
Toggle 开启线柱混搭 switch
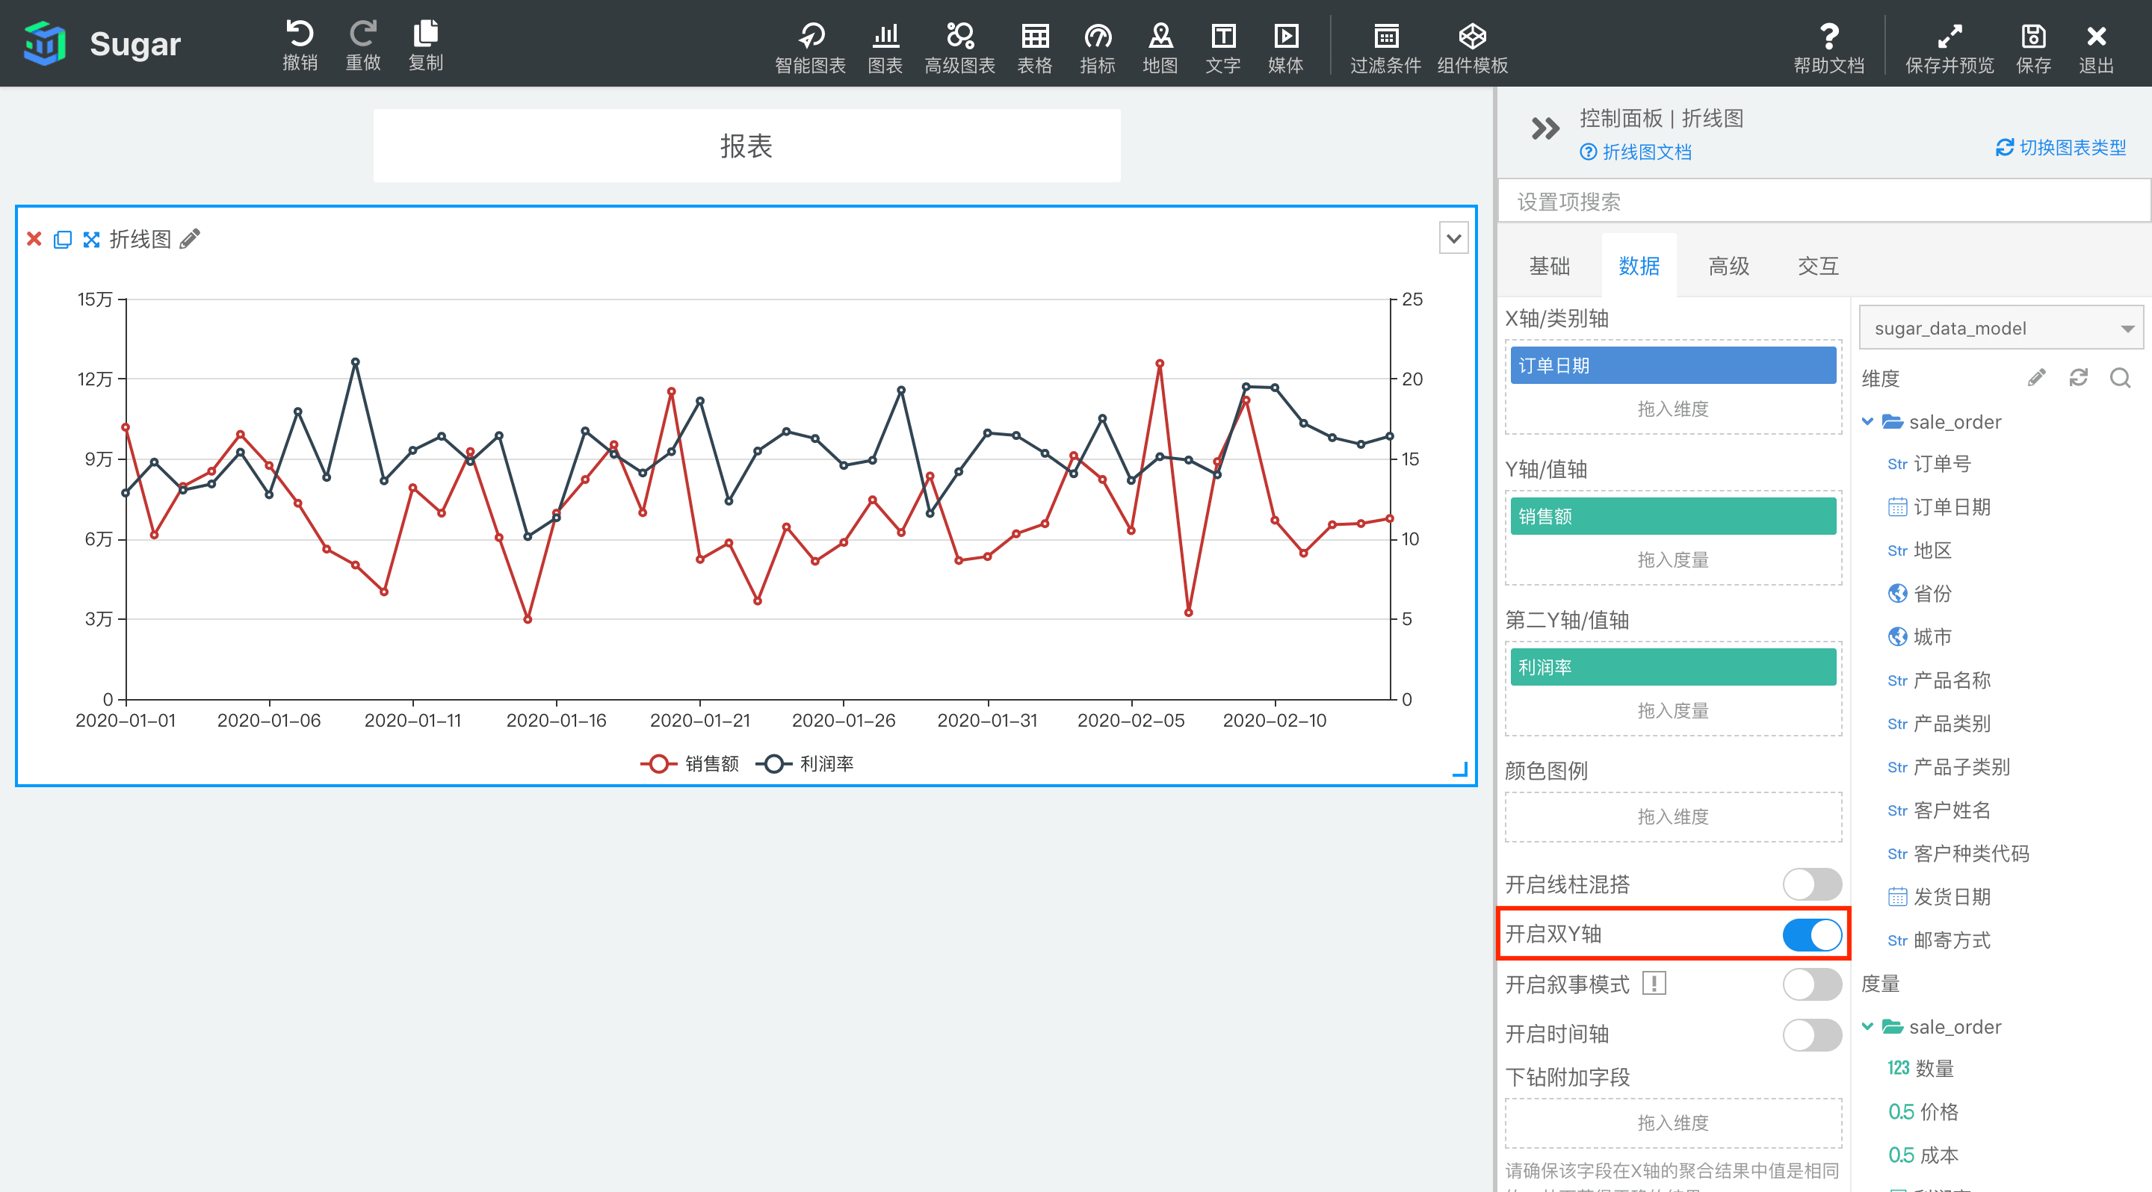pyautogui.click(x=1811, y=884)
